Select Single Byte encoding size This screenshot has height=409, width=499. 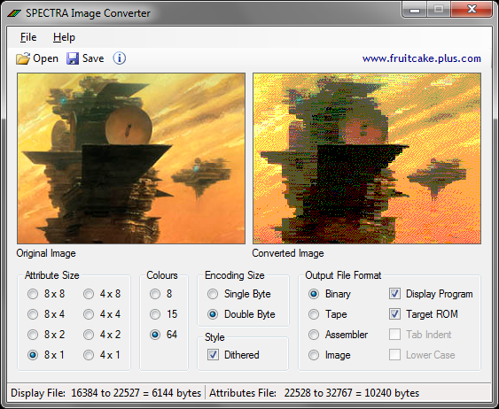pyautogui.click(x=213, y=294)
